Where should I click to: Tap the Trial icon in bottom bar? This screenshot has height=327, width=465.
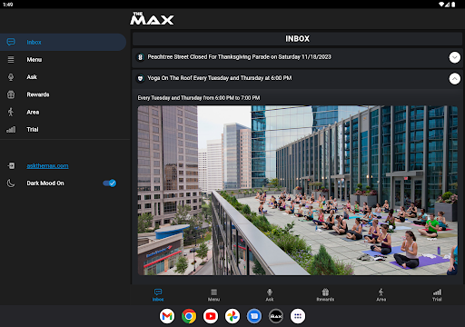pyautogui.click(x=437, y=295)
